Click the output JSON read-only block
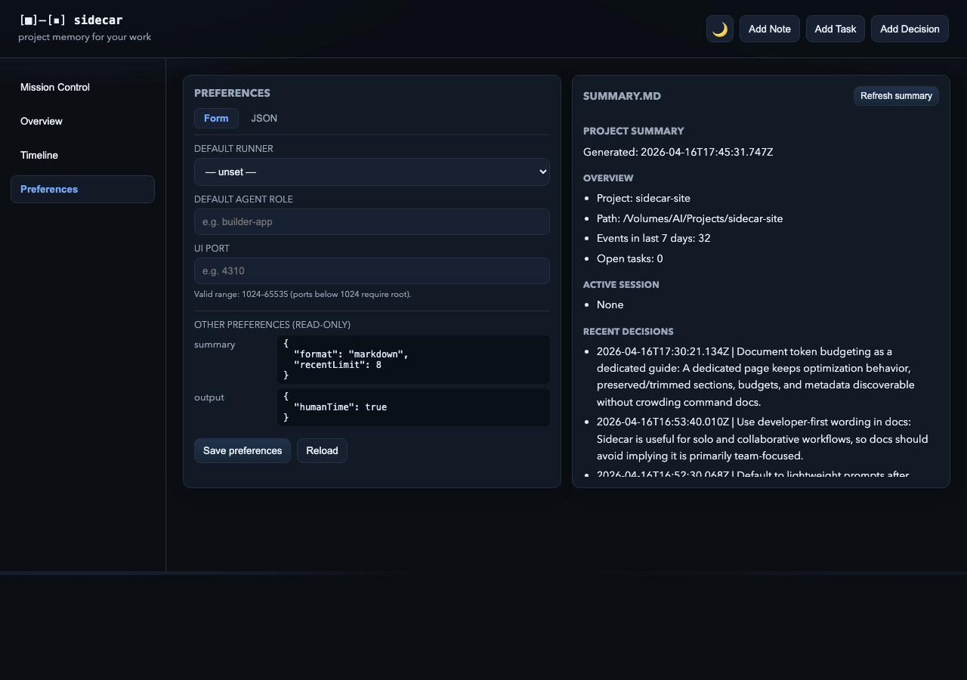The image size is (967, 680). (x=413, y=407)
